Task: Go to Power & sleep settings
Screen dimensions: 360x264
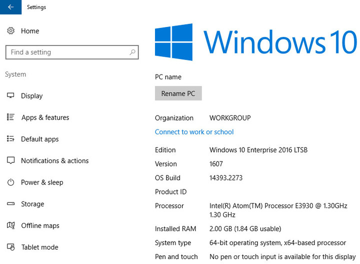Action: 42,182
